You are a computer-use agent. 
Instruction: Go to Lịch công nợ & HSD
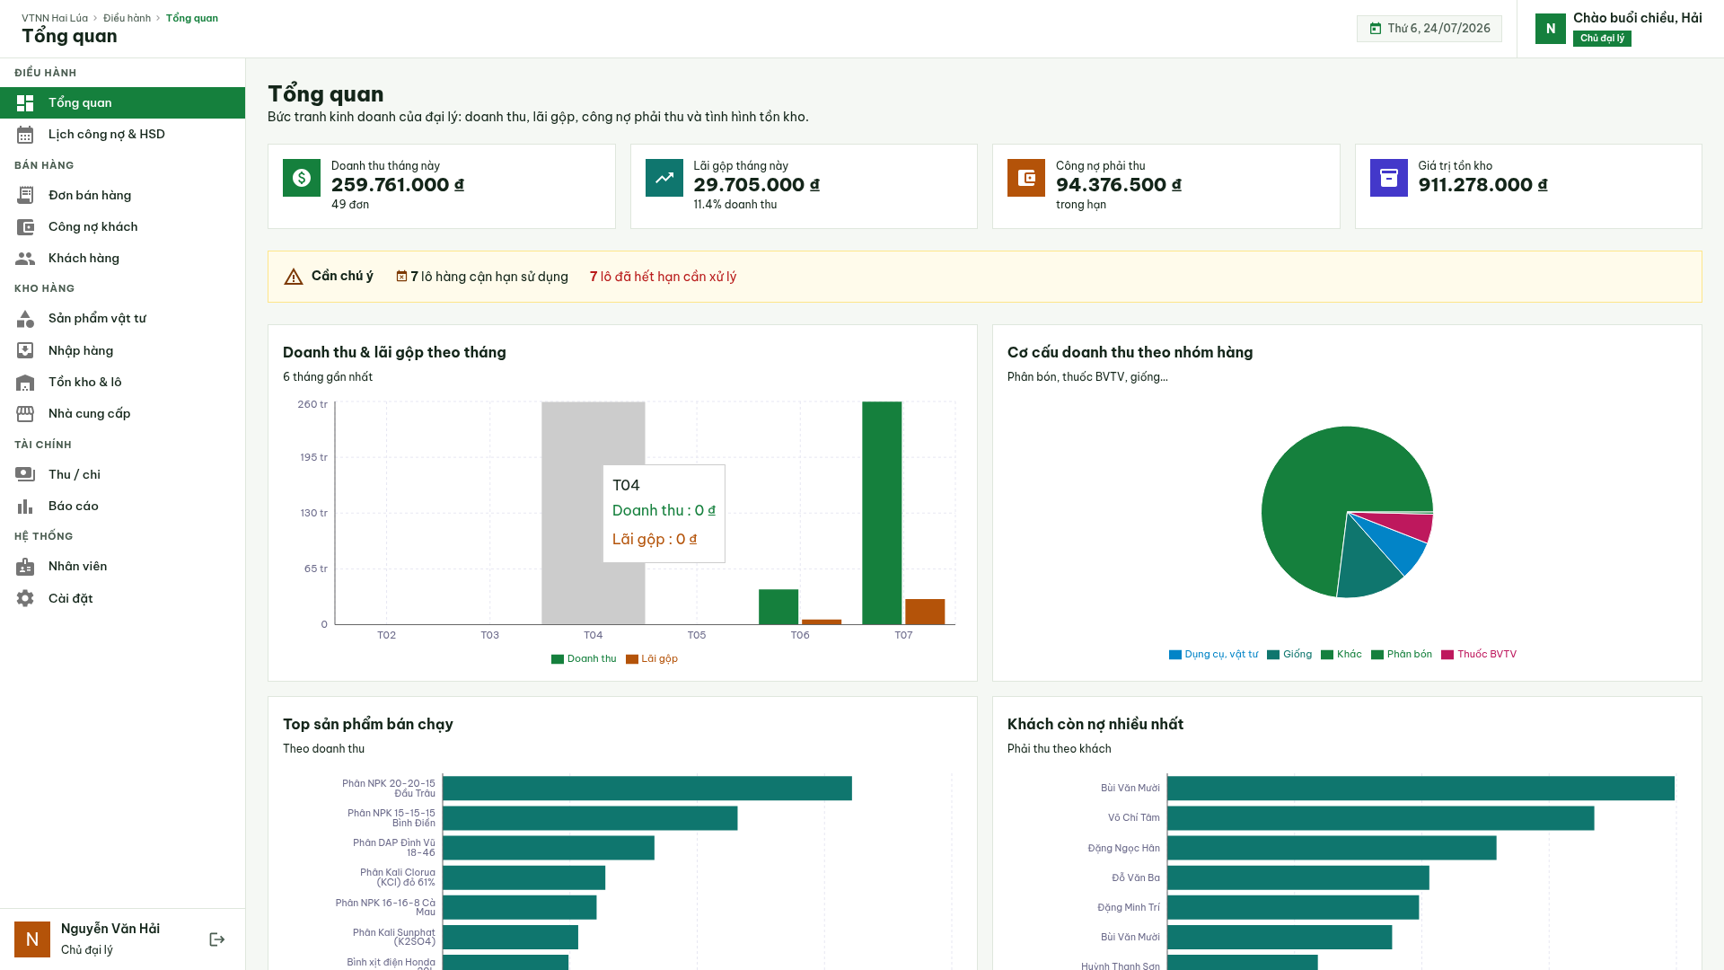point(122,135)
